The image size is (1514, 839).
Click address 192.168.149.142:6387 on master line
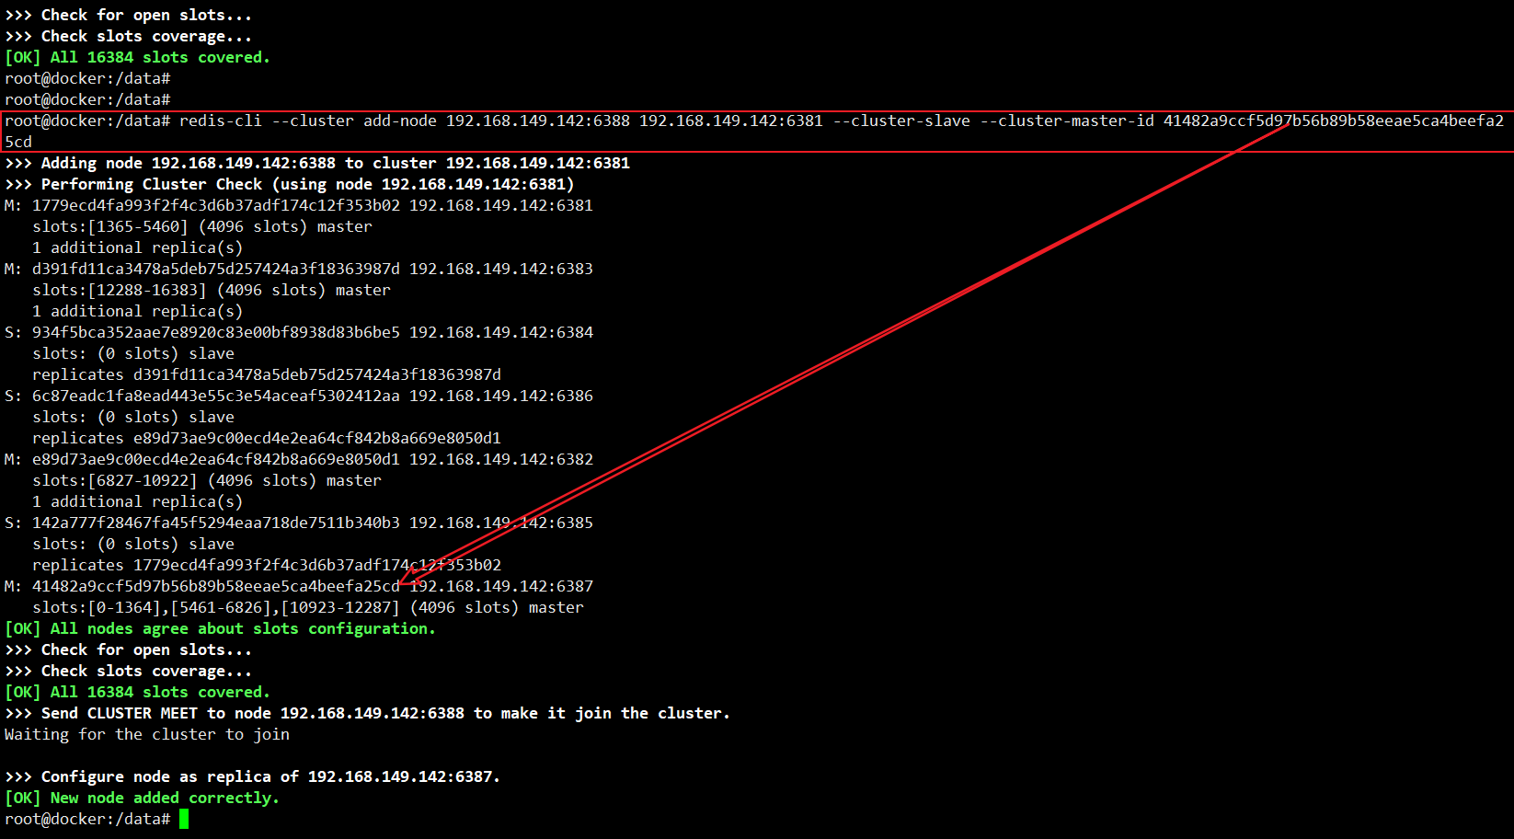click(501, 586)
